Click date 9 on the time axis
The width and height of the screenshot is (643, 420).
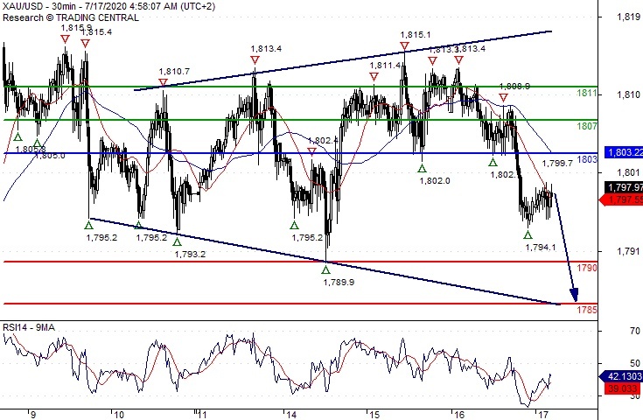tap(33, 415)
